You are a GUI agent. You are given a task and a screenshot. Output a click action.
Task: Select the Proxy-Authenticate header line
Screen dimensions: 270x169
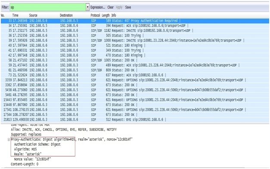point(71,139)
